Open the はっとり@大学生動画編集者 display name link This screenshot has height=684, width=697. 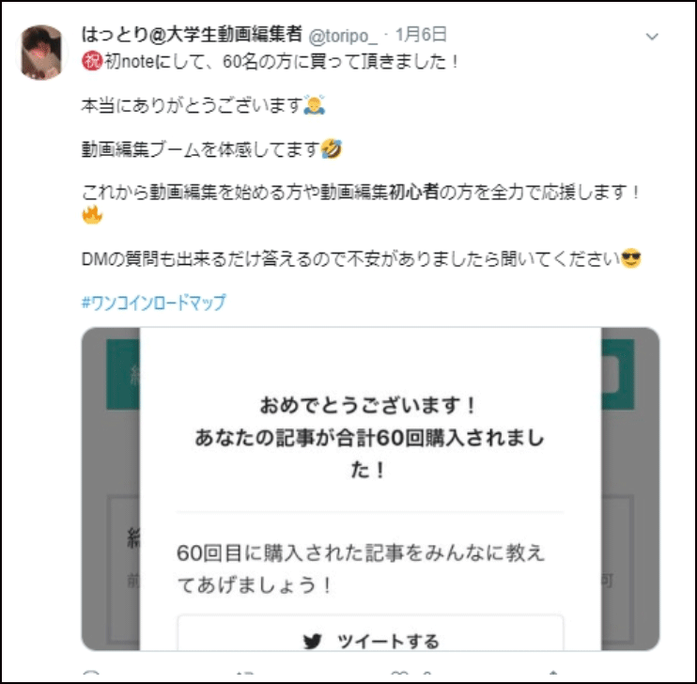pos(192,34)
